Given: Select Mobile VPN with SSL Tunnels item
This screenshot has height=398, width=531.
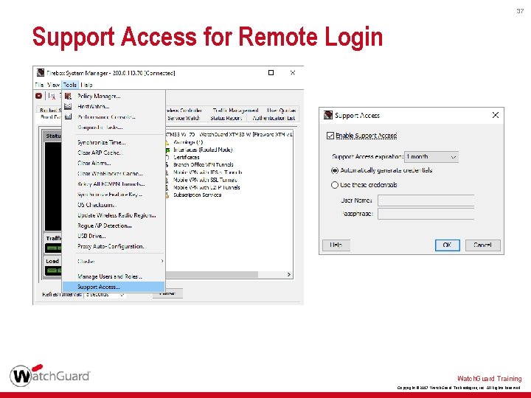Looking at the screenshot, I should point(205,180).
